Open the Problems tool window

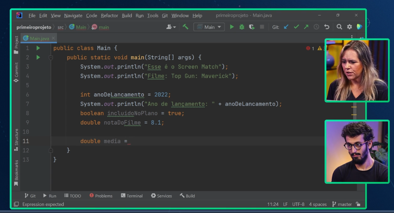coord(101,196)
